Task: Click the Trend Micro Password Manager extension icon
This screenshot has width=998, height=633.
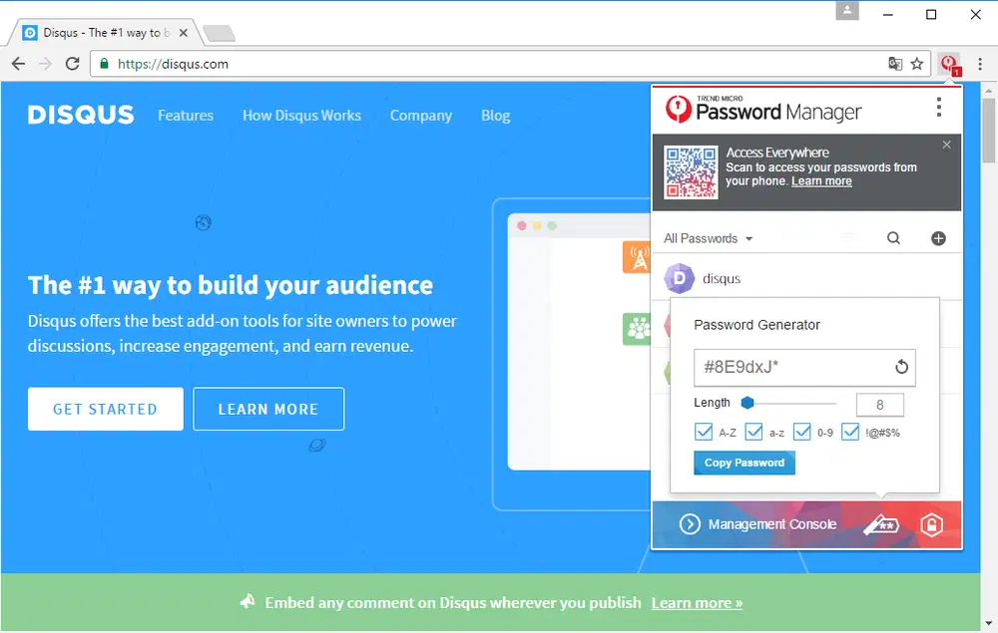Action: pyautogui.click(x=950, y=64)
